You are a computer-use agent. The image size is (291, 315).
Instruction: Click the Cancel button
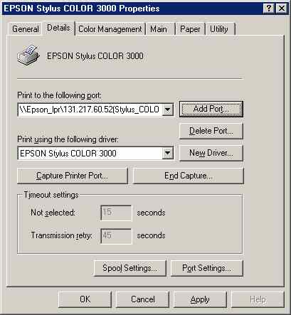point(143,299)
